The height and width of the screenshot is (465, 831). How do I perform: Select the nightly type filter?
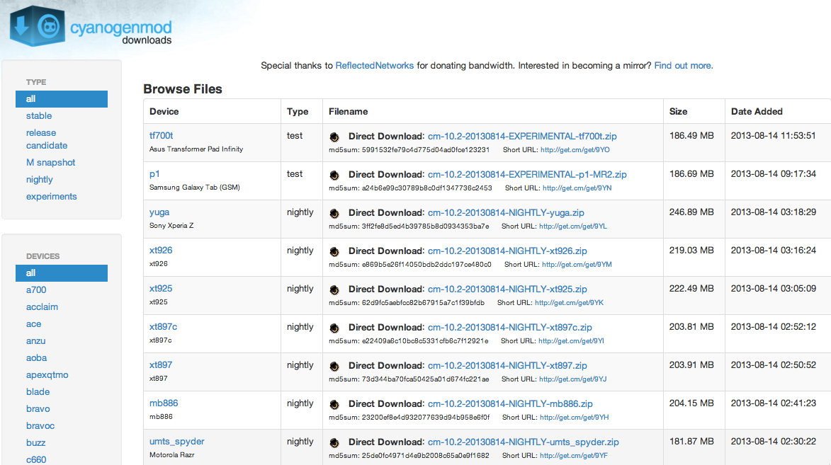click(x=40, y=180)
